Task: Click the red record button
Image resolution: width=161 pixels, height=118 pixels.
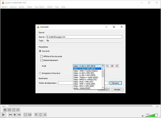Action: 5,110
